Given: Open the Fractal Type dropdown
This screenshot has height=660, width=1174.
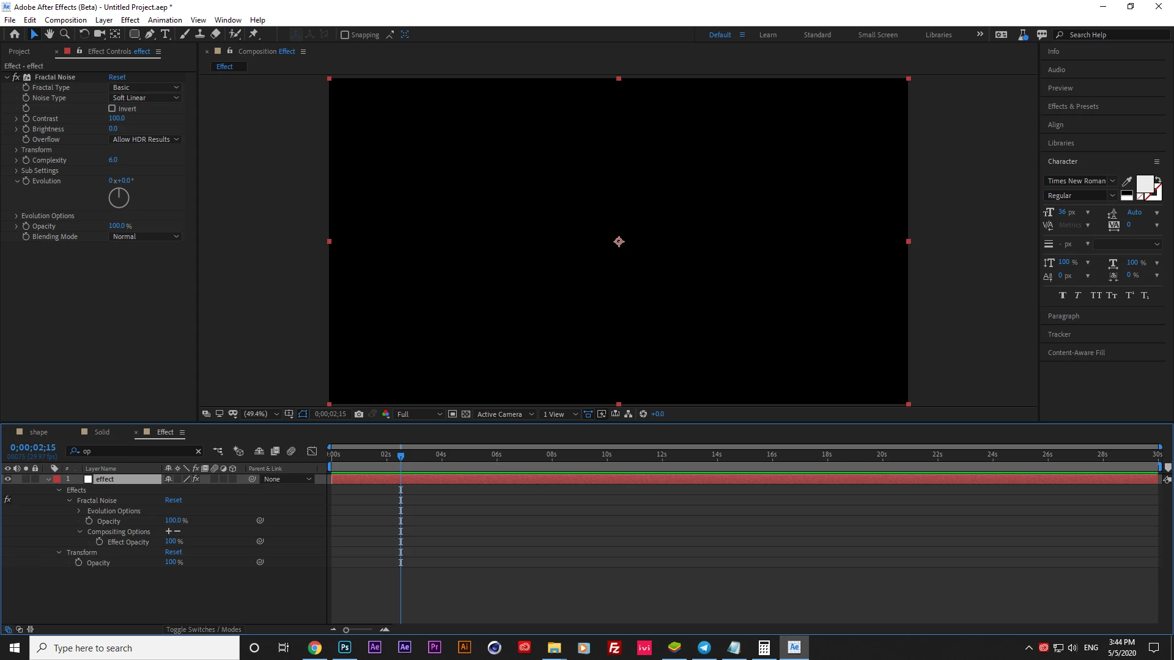Looking at the screenshot, I should pos(146,87).
